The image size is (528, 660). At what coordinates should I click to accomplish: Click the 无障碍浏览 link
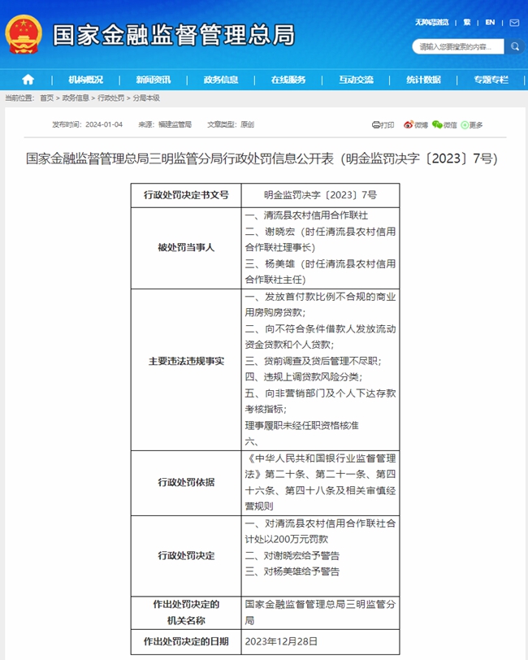coord(431,22)
